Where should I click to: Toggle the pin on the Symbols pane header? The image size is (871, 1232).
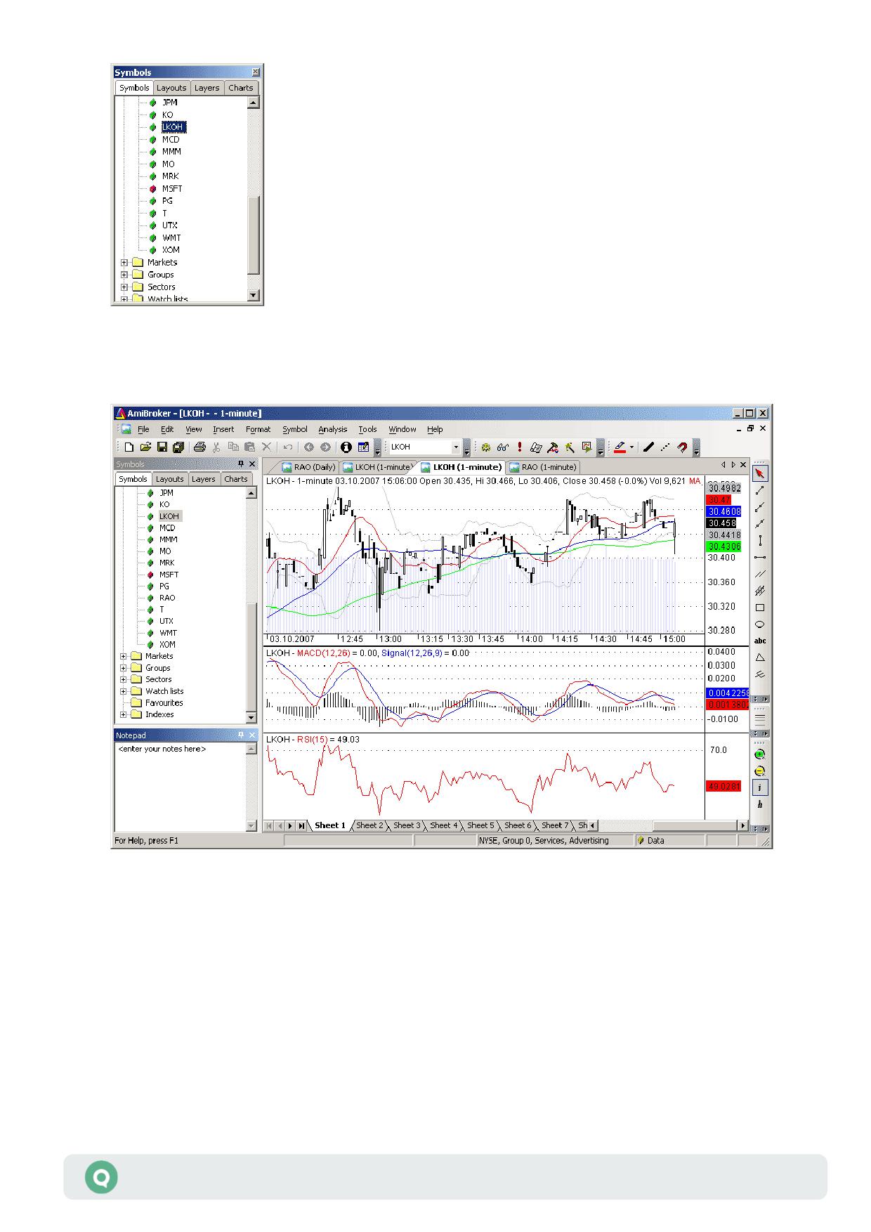coord(240,464)
